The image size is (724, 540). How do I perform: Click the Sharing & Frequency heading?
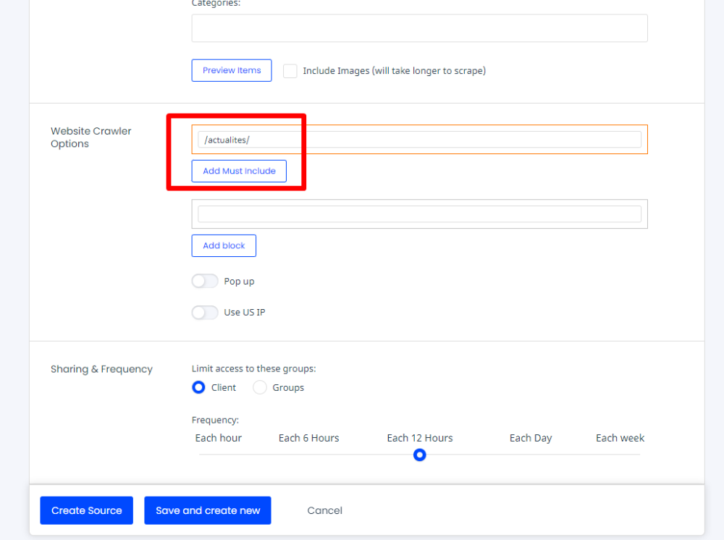tap(101, 369)
